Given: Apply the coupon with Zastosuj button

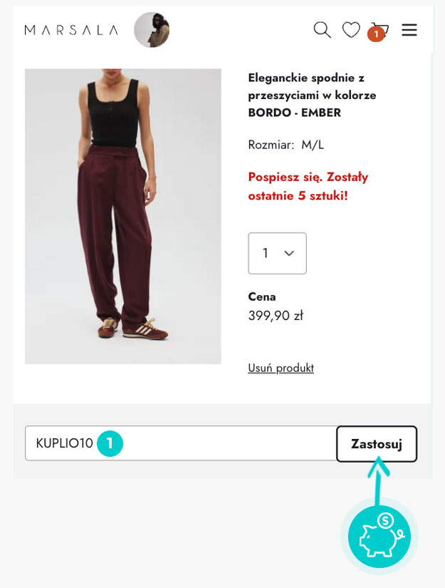Looking at the screenshot, I should click(377, 443).
